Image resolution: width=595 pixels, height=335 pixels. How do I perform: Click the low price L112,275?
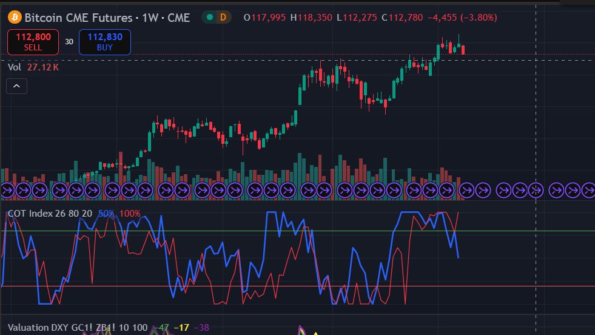coord(357,18)
